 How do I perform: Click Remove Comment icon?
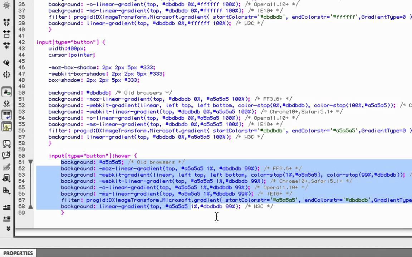(6, 155)
